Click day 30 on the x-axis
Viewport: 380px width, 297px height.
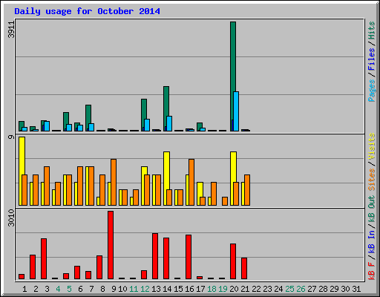[345, 289]
